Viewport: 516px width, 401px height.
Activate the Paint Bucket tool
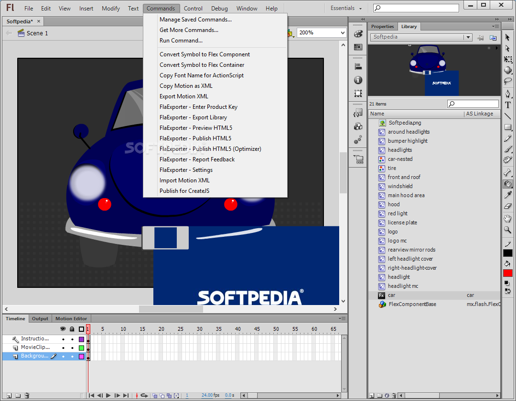(508, 184)
